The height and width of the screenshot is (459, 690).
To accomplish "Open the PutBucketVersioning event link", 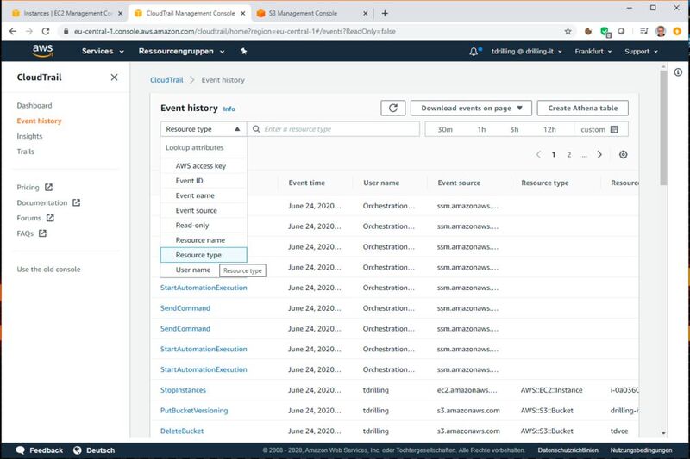I will point(194,411).
